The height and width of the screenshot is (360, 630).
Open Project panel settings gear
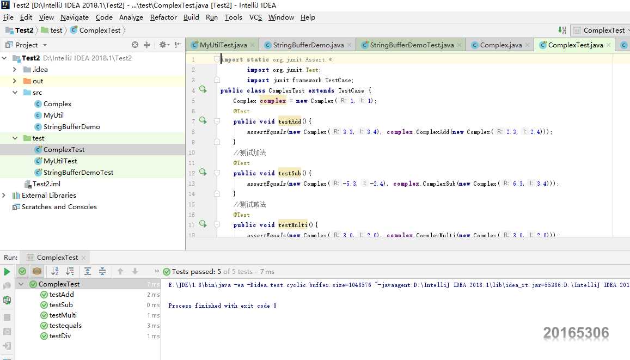point(162,45)
